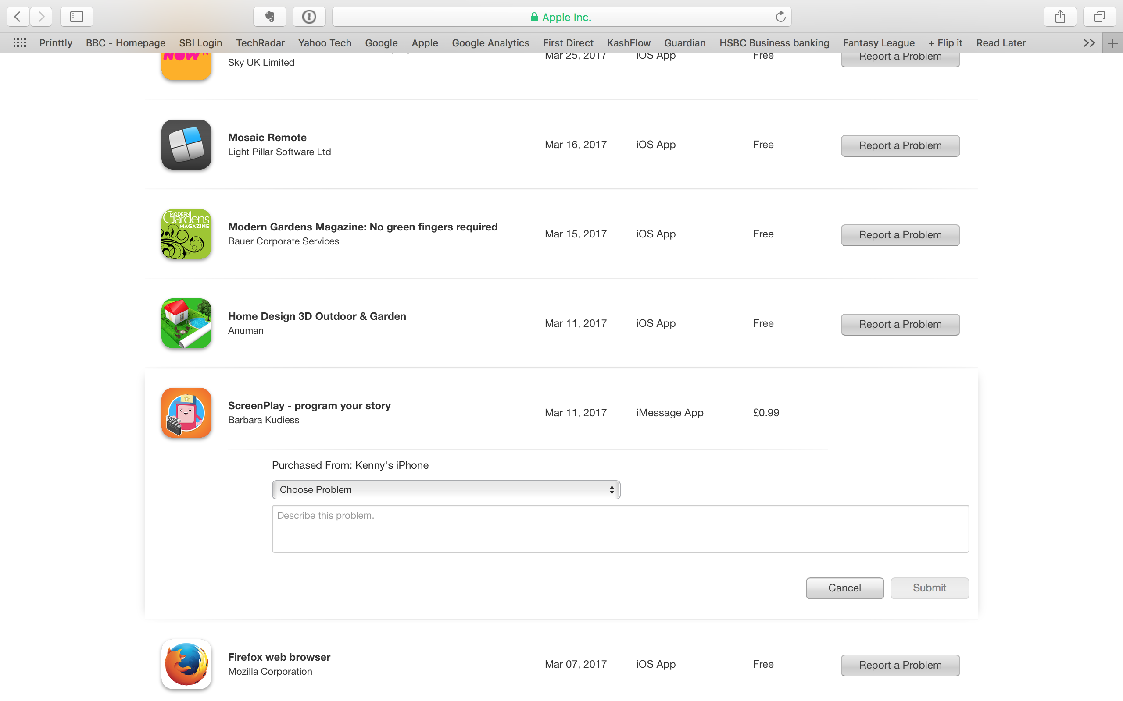Open the Google Analytics bookmark
The image size is (1123, 701).
[490, 42]
